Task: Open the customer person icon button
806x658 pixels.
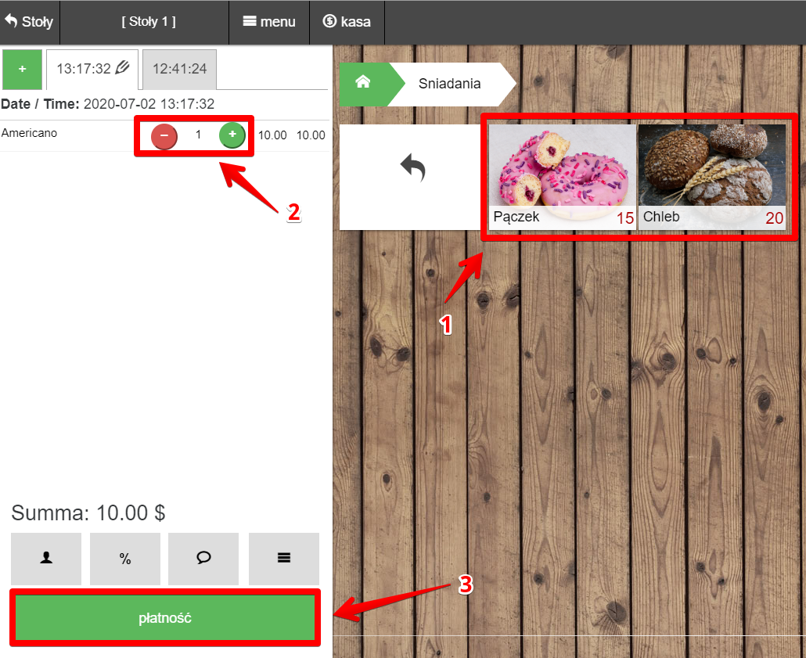Action: [x=46, y=559]
